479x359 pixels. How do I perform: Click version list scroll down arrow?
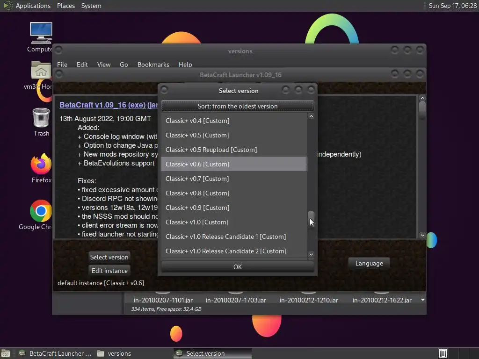311,254
